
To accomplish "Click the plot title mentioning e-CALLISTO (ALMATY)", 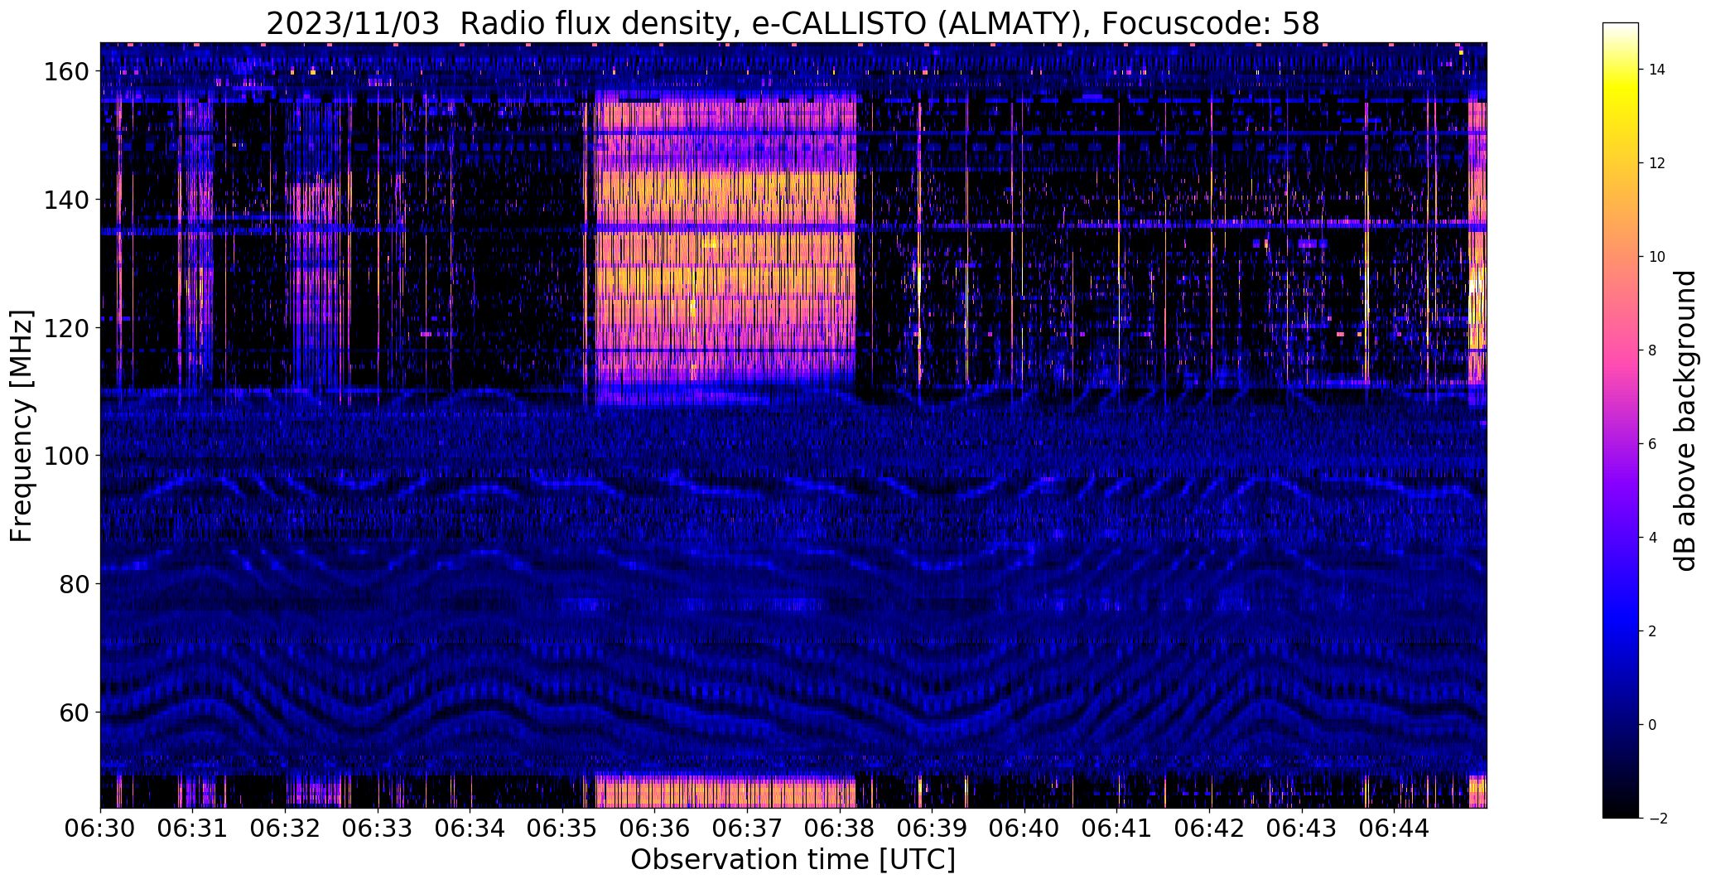I will click(793, 23).
